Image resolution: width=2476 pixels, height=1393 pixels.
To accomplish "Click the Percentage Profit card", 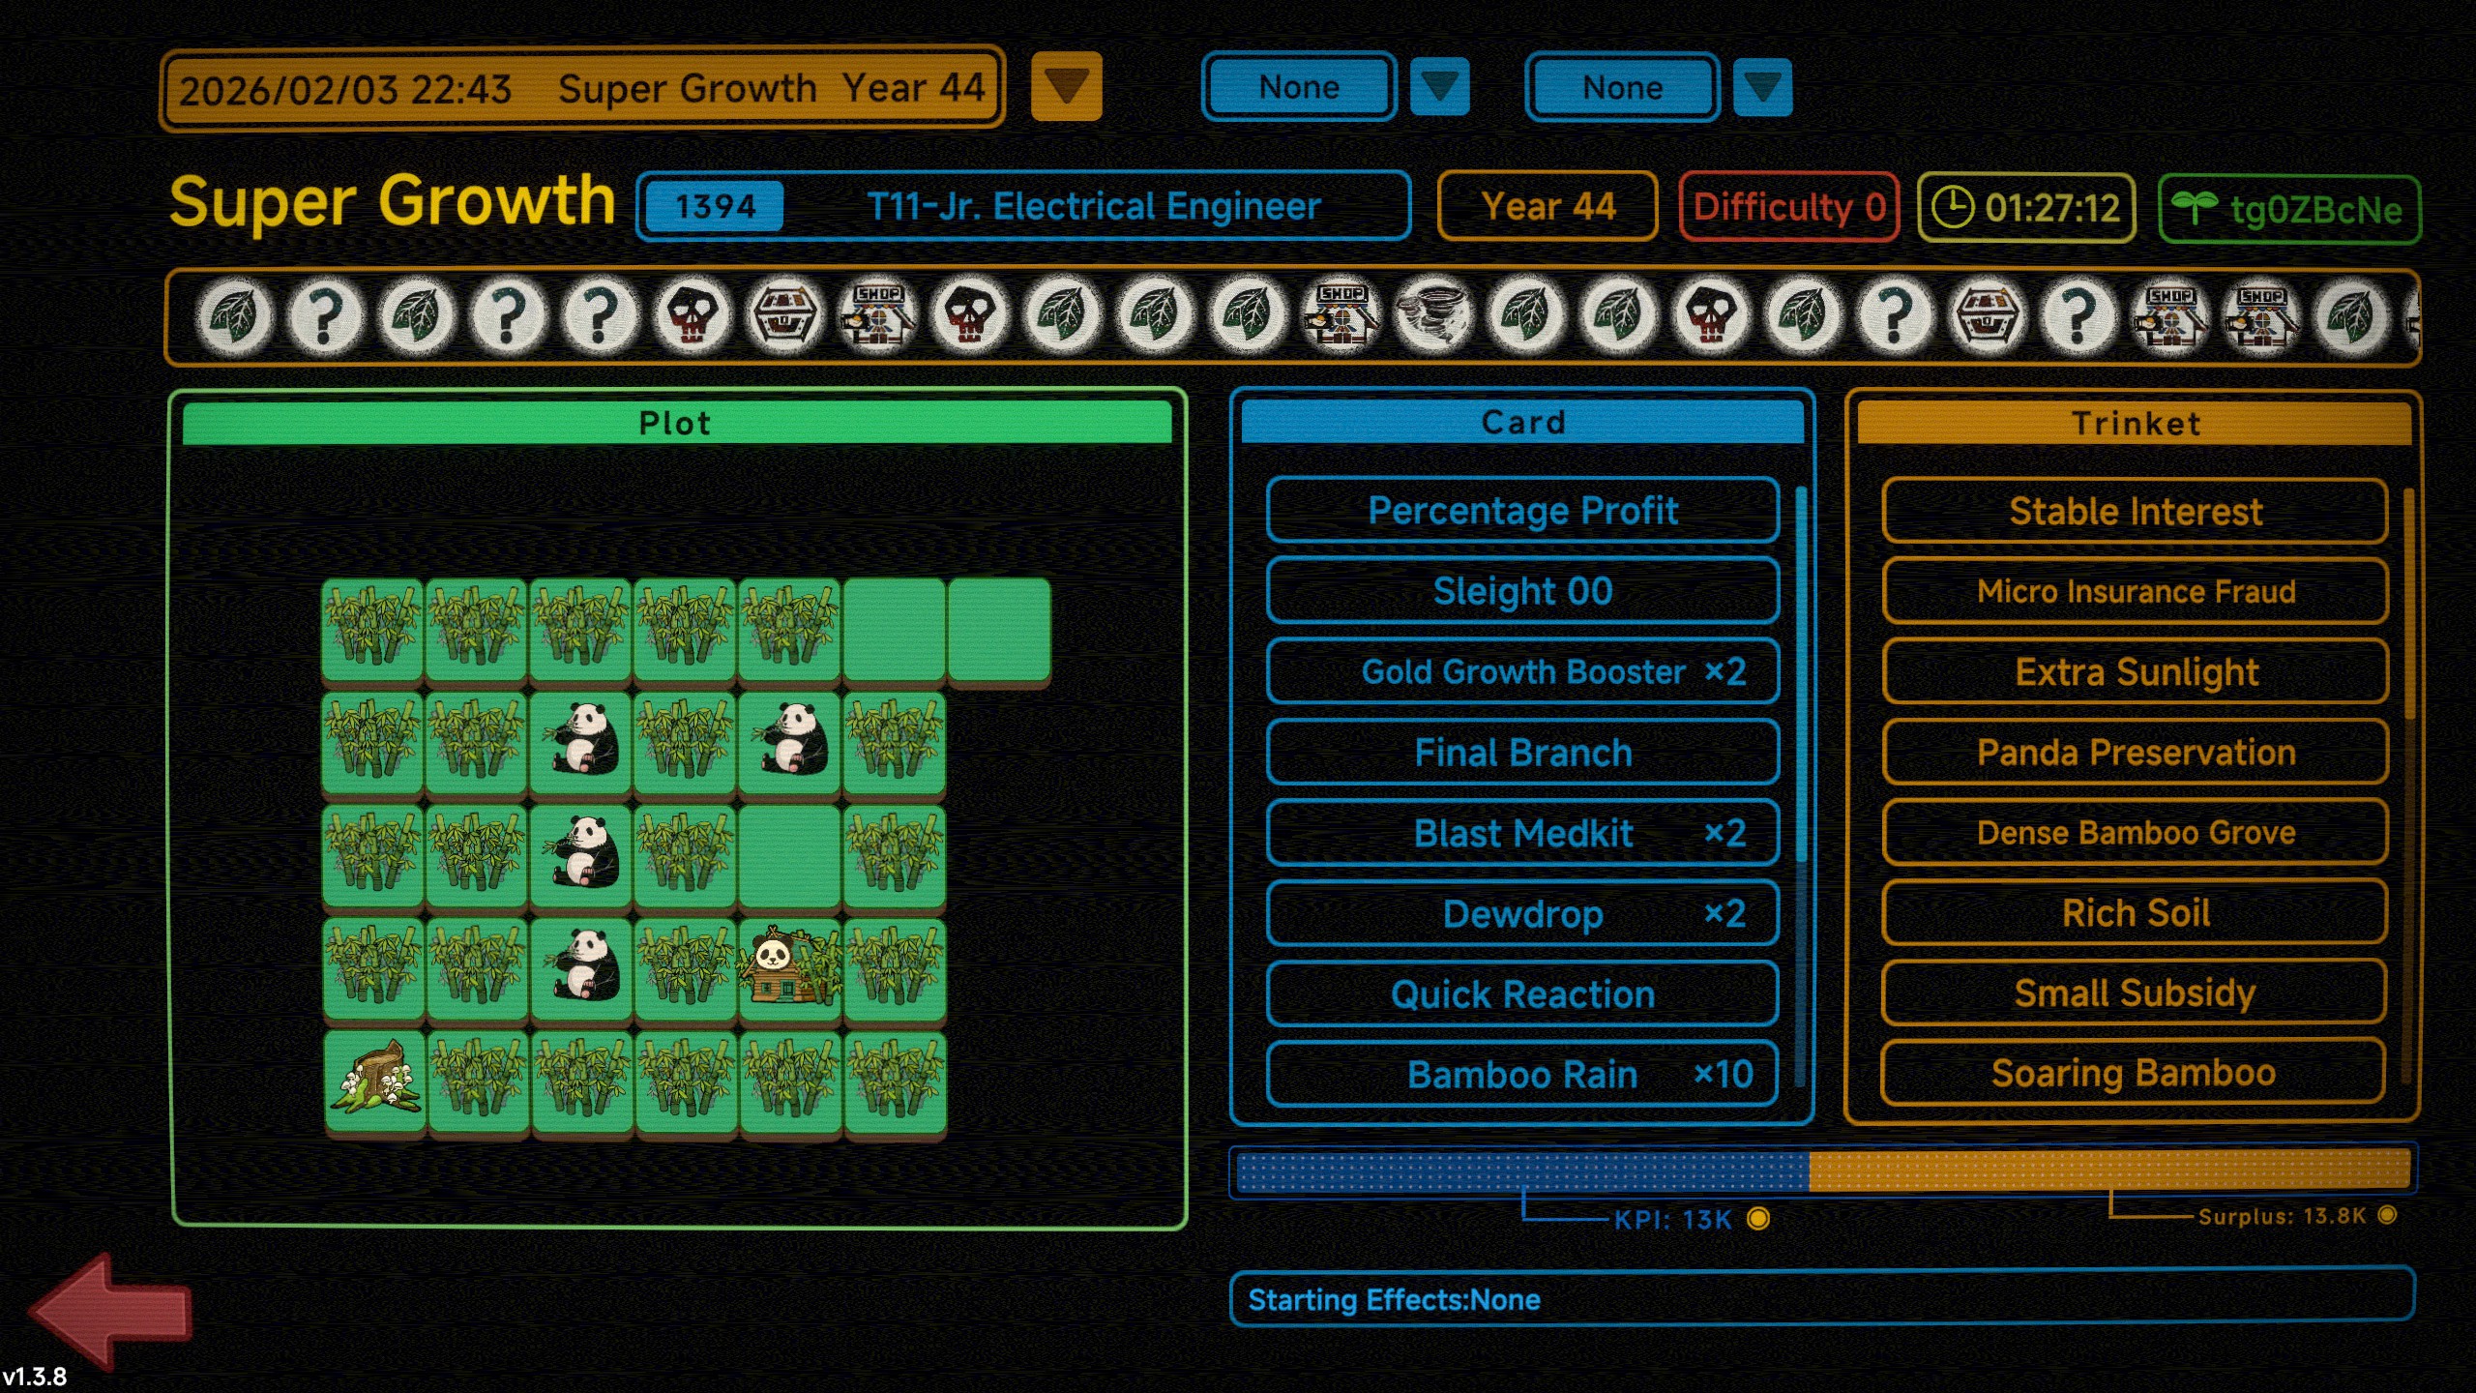I will click(x=1522, y=510).
